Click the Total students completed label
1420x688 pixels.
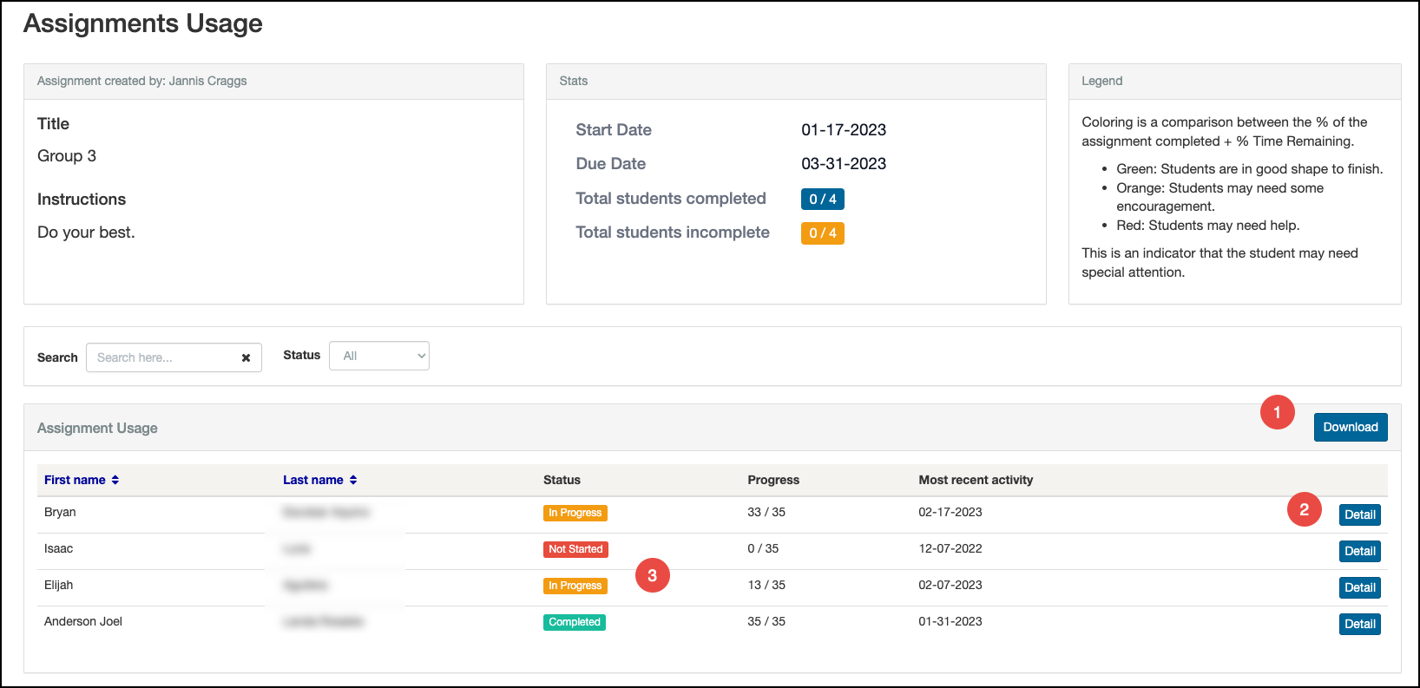[671, 199]
